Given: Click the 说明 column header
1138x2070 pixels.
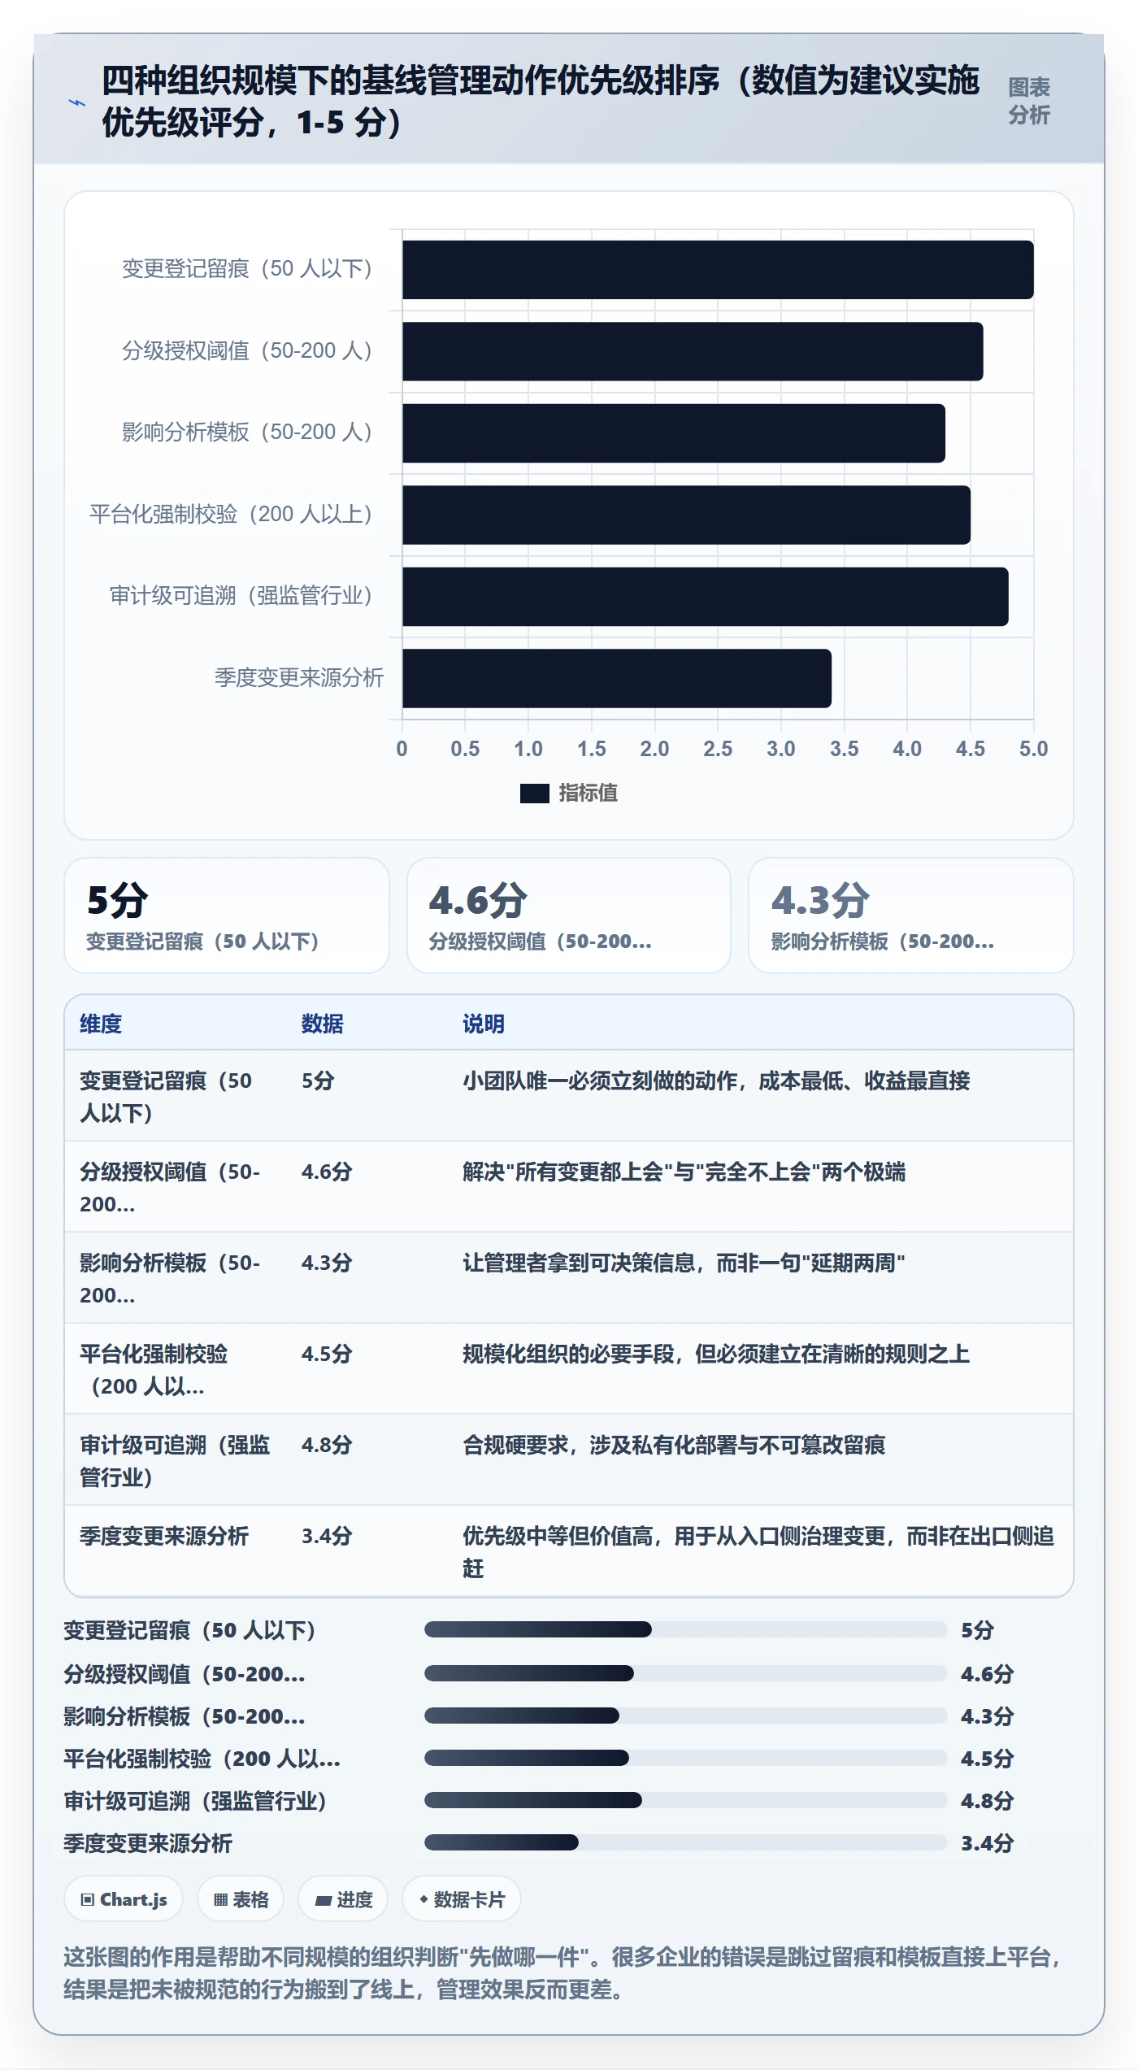Looking at the screenshot, I should 484,1024.
